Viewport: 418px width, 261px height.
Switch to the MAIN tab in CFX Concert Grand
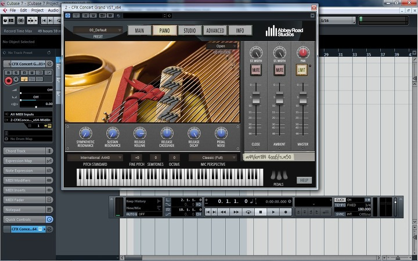click(139, 31)
